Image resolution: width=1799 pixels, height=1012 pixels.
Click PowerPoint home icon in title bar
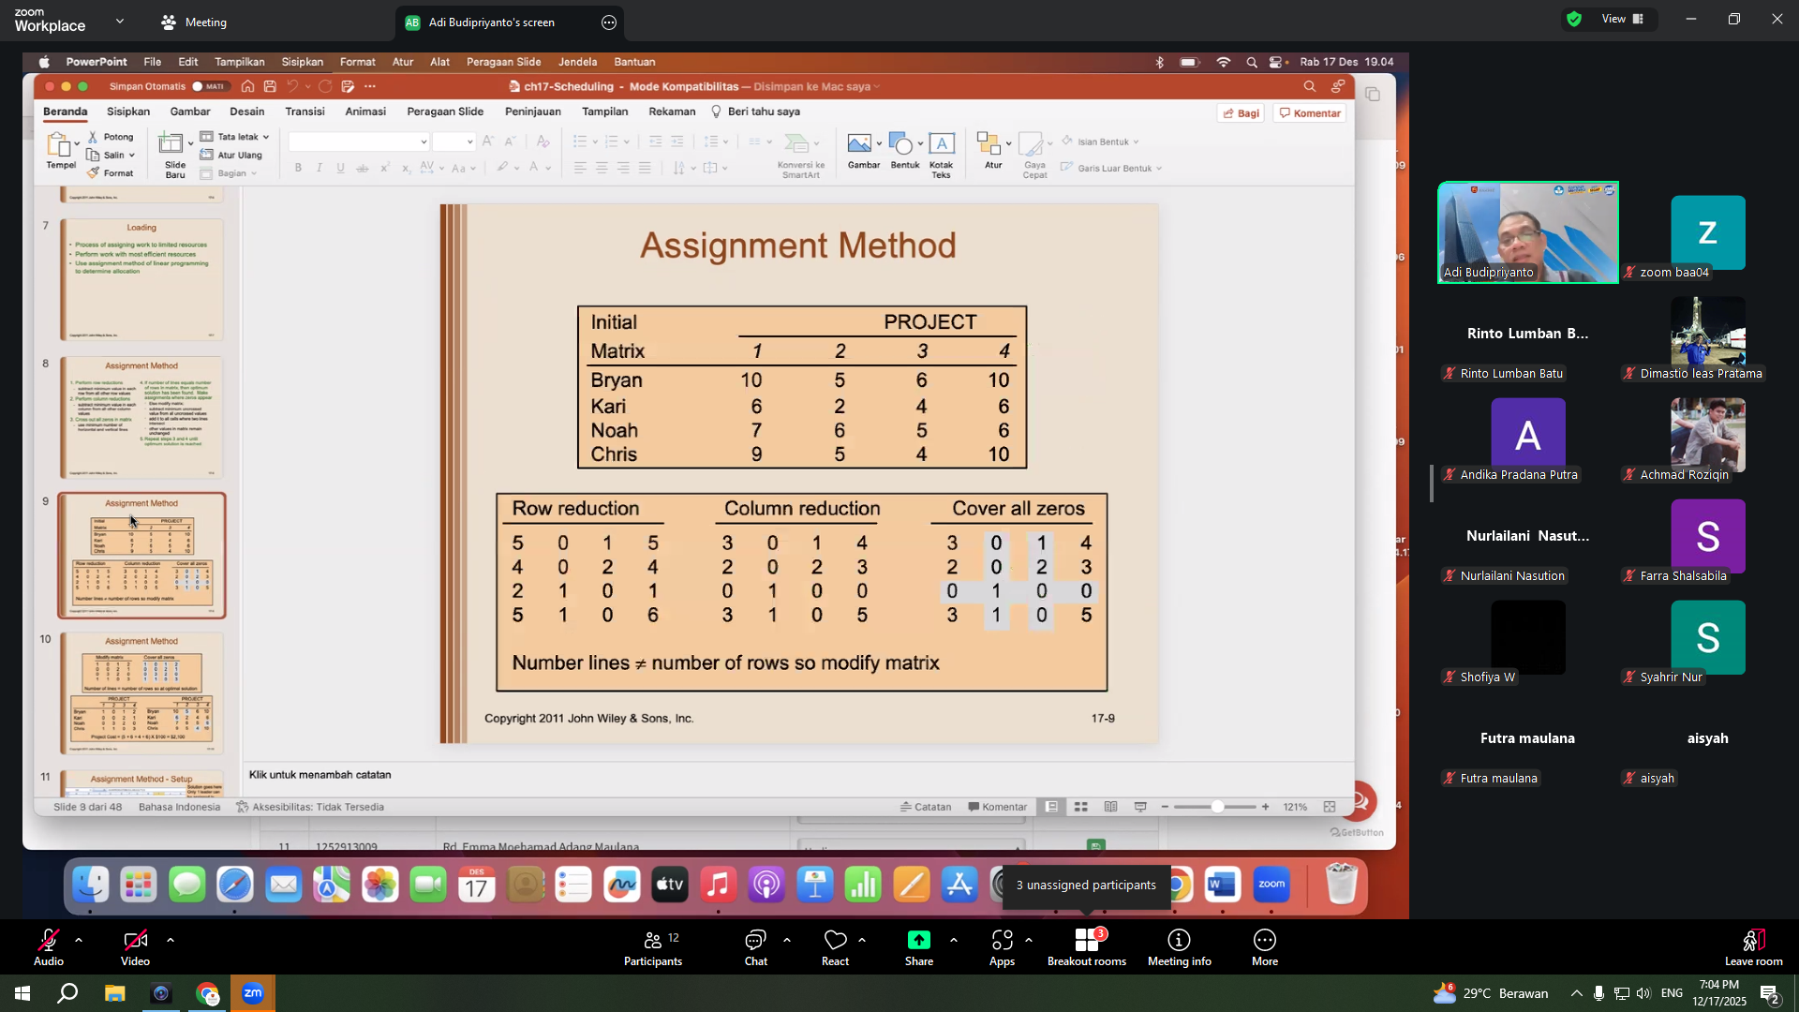click(x=247, y=86)
